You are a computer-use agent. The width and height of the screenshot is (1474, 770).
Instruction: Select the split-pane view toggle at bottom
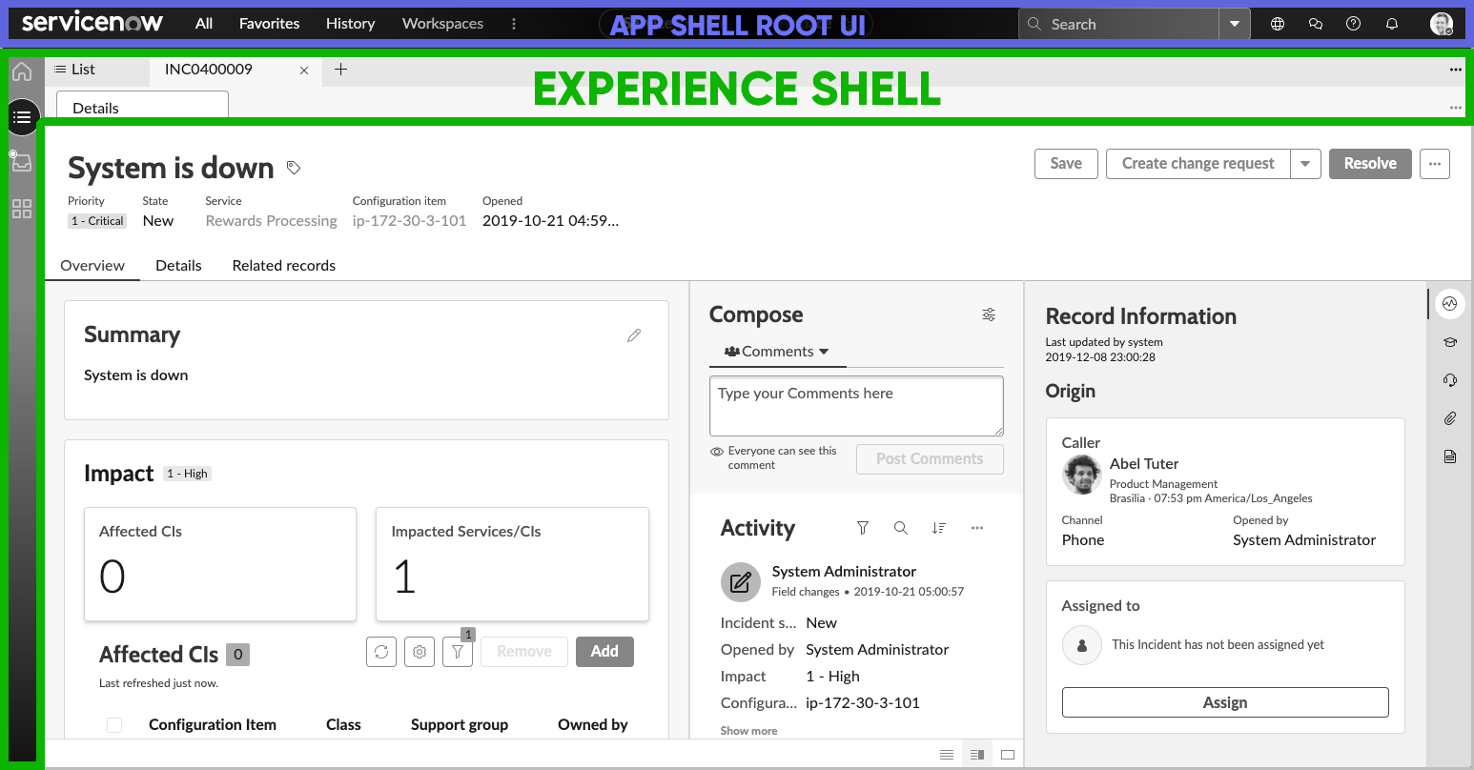pyautogui.click(x=976, y=754)
